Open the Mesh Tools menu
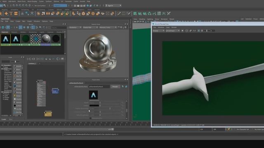Screen dimensions: 264x148 point(22,1)
